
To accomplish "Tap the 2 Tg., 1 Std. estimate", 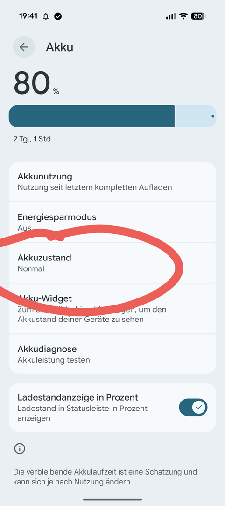I will click(33, 139).
